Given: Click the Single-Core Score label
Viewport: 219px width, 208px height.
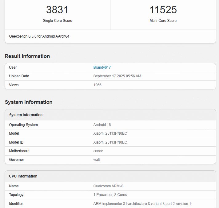Looking at the screenshot, I should (57, 21).
